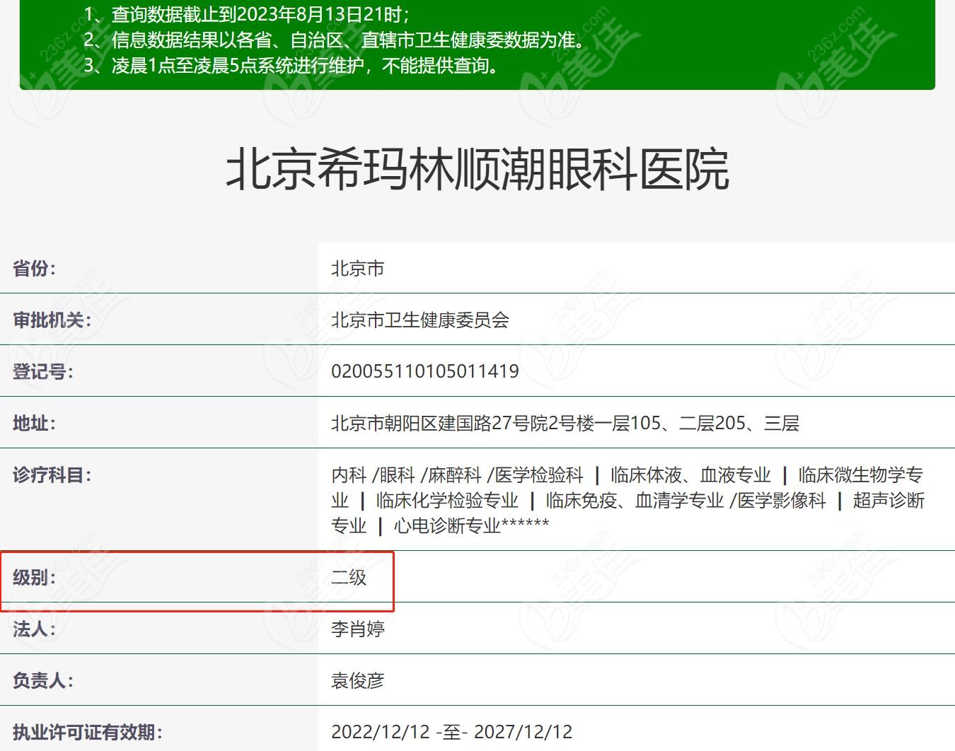Screen dimensions: 955x751
Task: Select the 执业许可证有效期 label
Action: pyautogui.click(x=88, y=733)
